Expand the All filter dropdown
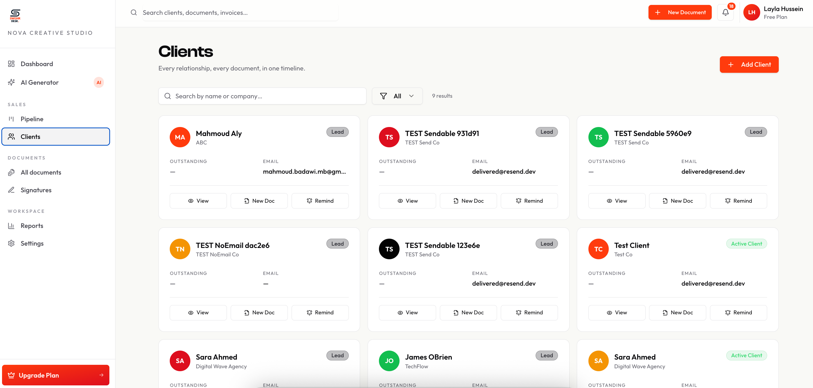 click(x=397, y=96)
